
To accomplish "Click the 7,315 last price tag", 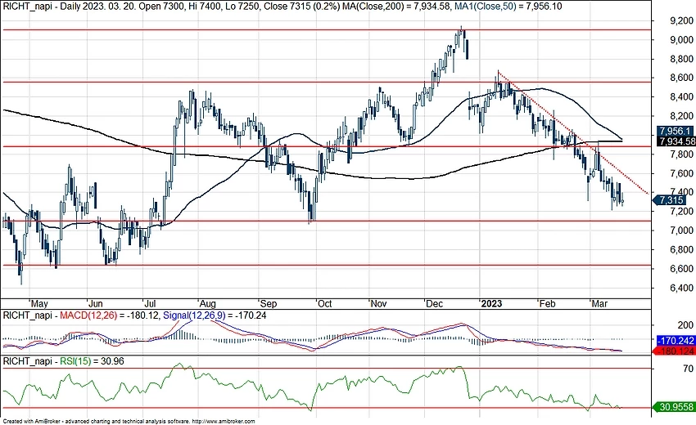I will tap(671, 200).
